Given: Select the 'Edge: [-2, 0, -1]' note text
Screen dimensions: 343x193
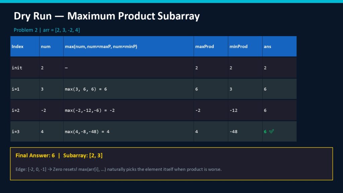Looking at the screenshot, I should click(119, 169).
